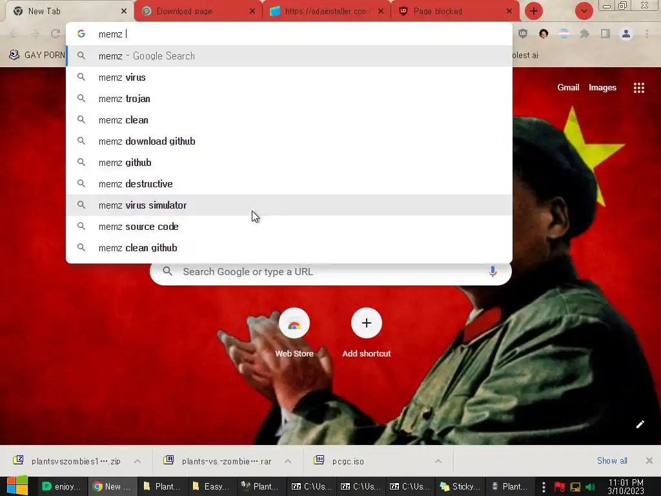Expand options for pcgc.iso download
Viewport: 661px width, 496px height.
pyautogui.click(x=438, y=461)
